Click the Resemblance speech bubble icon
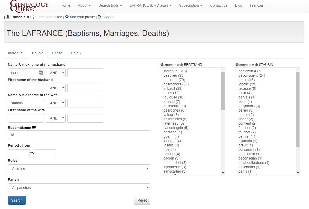 click(34, 127)
